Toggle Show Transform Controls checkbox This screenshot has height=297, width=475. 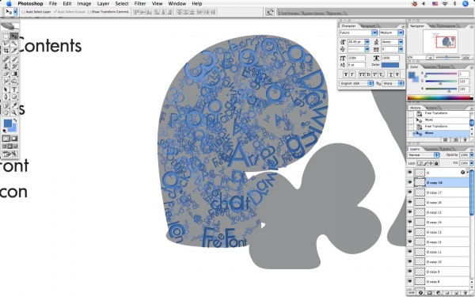[x=89, y=12]
